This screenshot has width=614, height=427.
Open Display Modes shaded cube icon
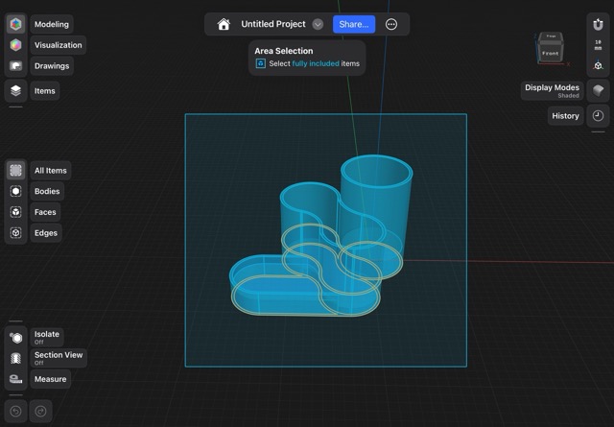point(598,91)
